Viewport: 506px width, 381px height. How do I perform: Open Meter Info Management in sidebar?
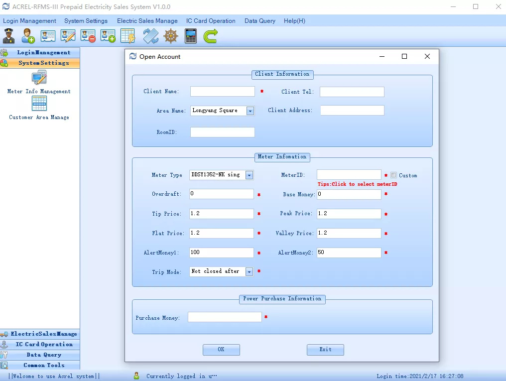click(39, 82)
